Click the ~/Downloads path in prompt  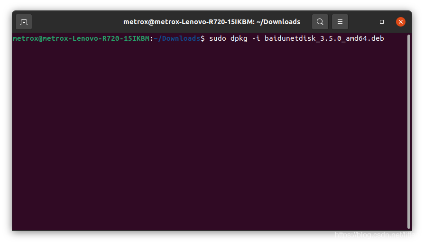177,38
